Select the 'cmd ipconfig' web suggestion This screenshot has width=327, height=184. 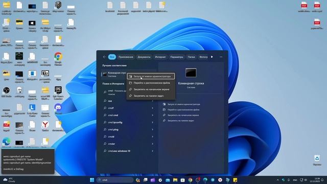pyautogui.click(x=115, y=123)
